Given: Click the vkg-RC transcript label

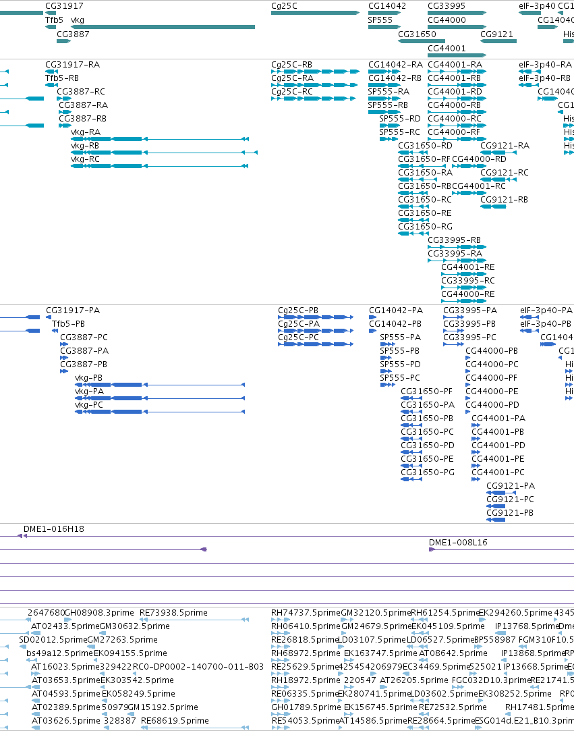Looking at the screenshot, I should click(x=85, y=159).
